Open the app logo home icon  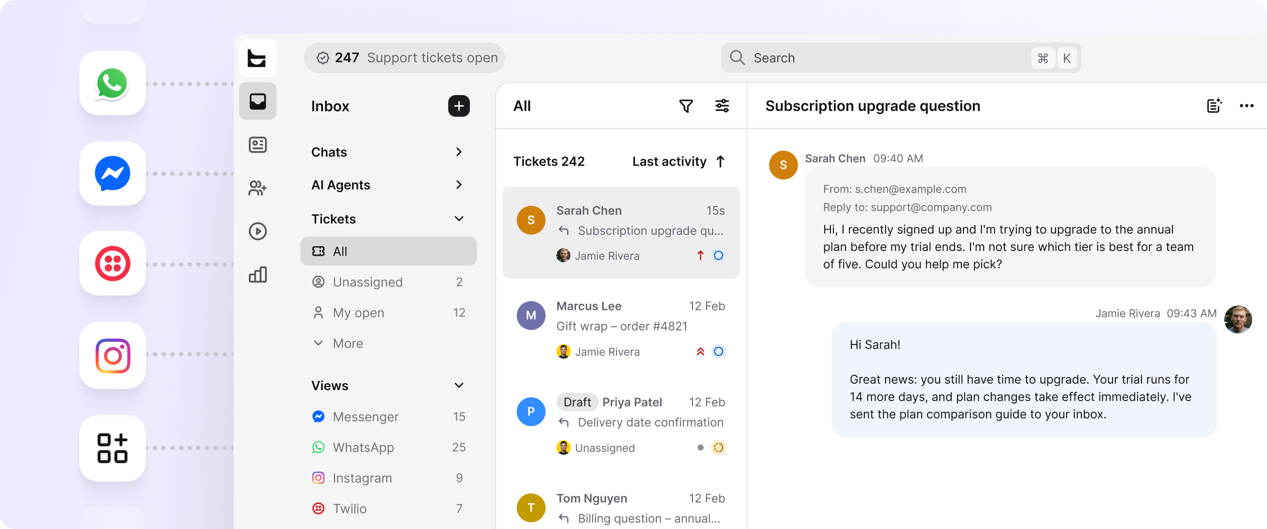[257, 58]
